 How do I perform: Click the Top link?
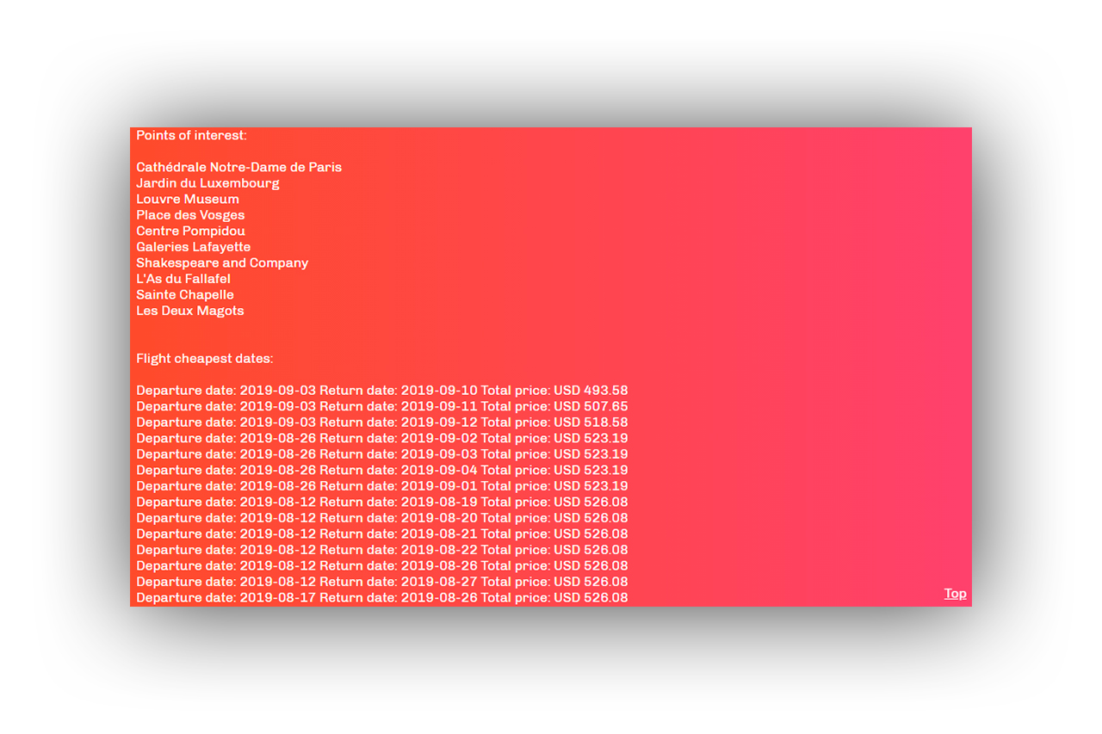[955, 593]
